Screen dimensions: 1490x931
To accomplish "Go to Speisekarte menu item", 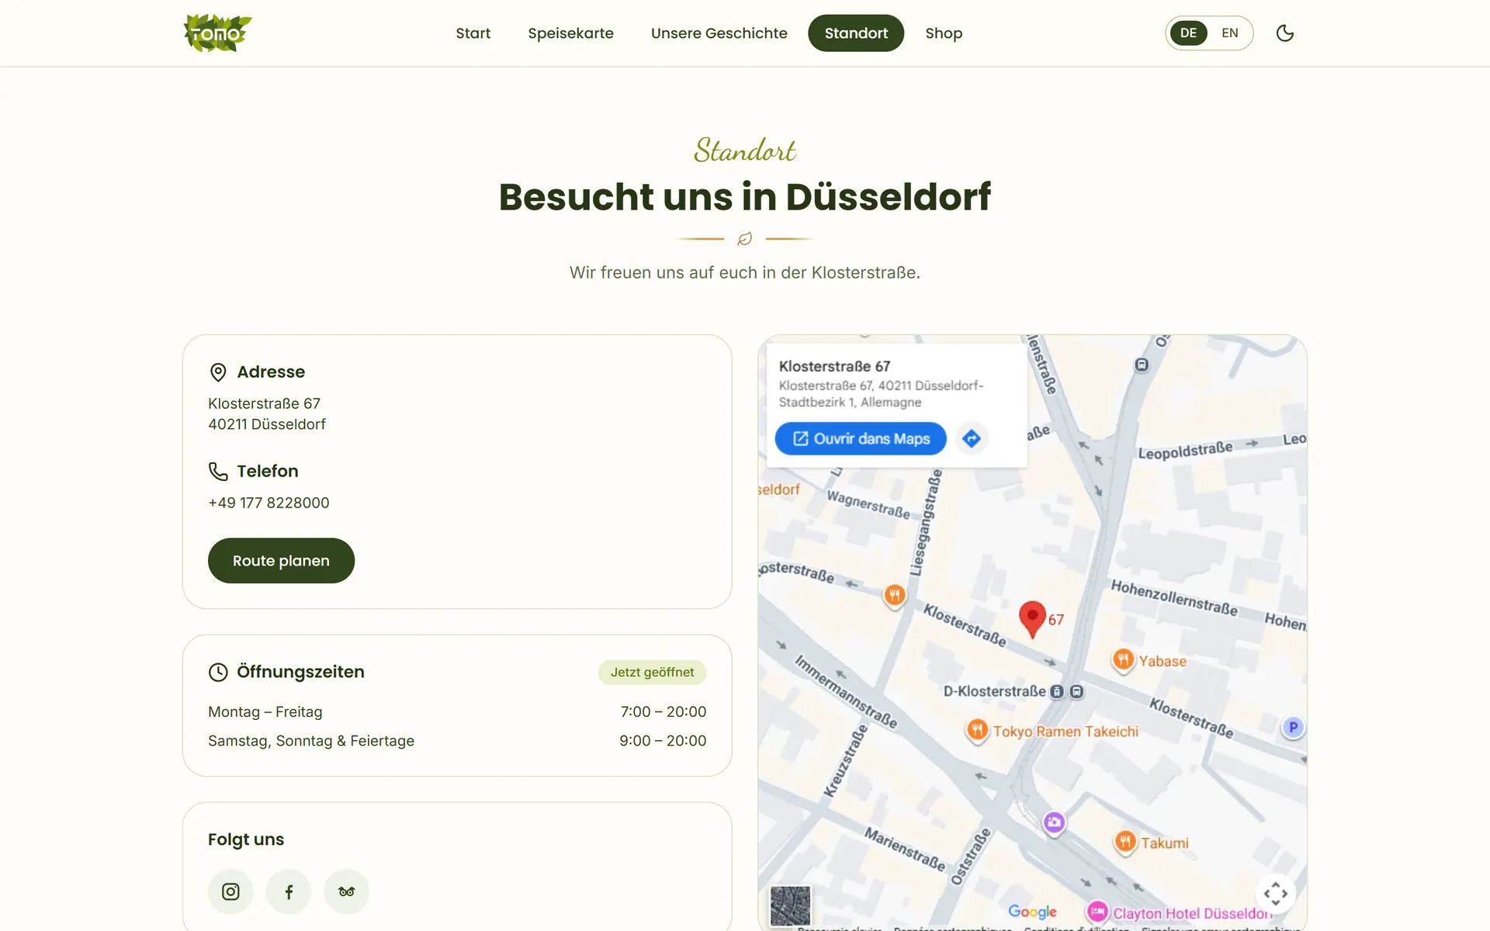I will [x=570, y=33].
